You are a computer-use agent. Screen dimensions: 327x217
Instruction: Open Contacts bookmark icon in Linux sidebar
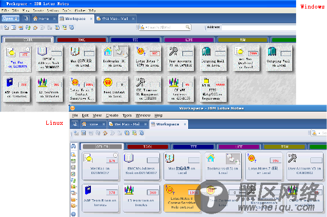tap(73, 167)
